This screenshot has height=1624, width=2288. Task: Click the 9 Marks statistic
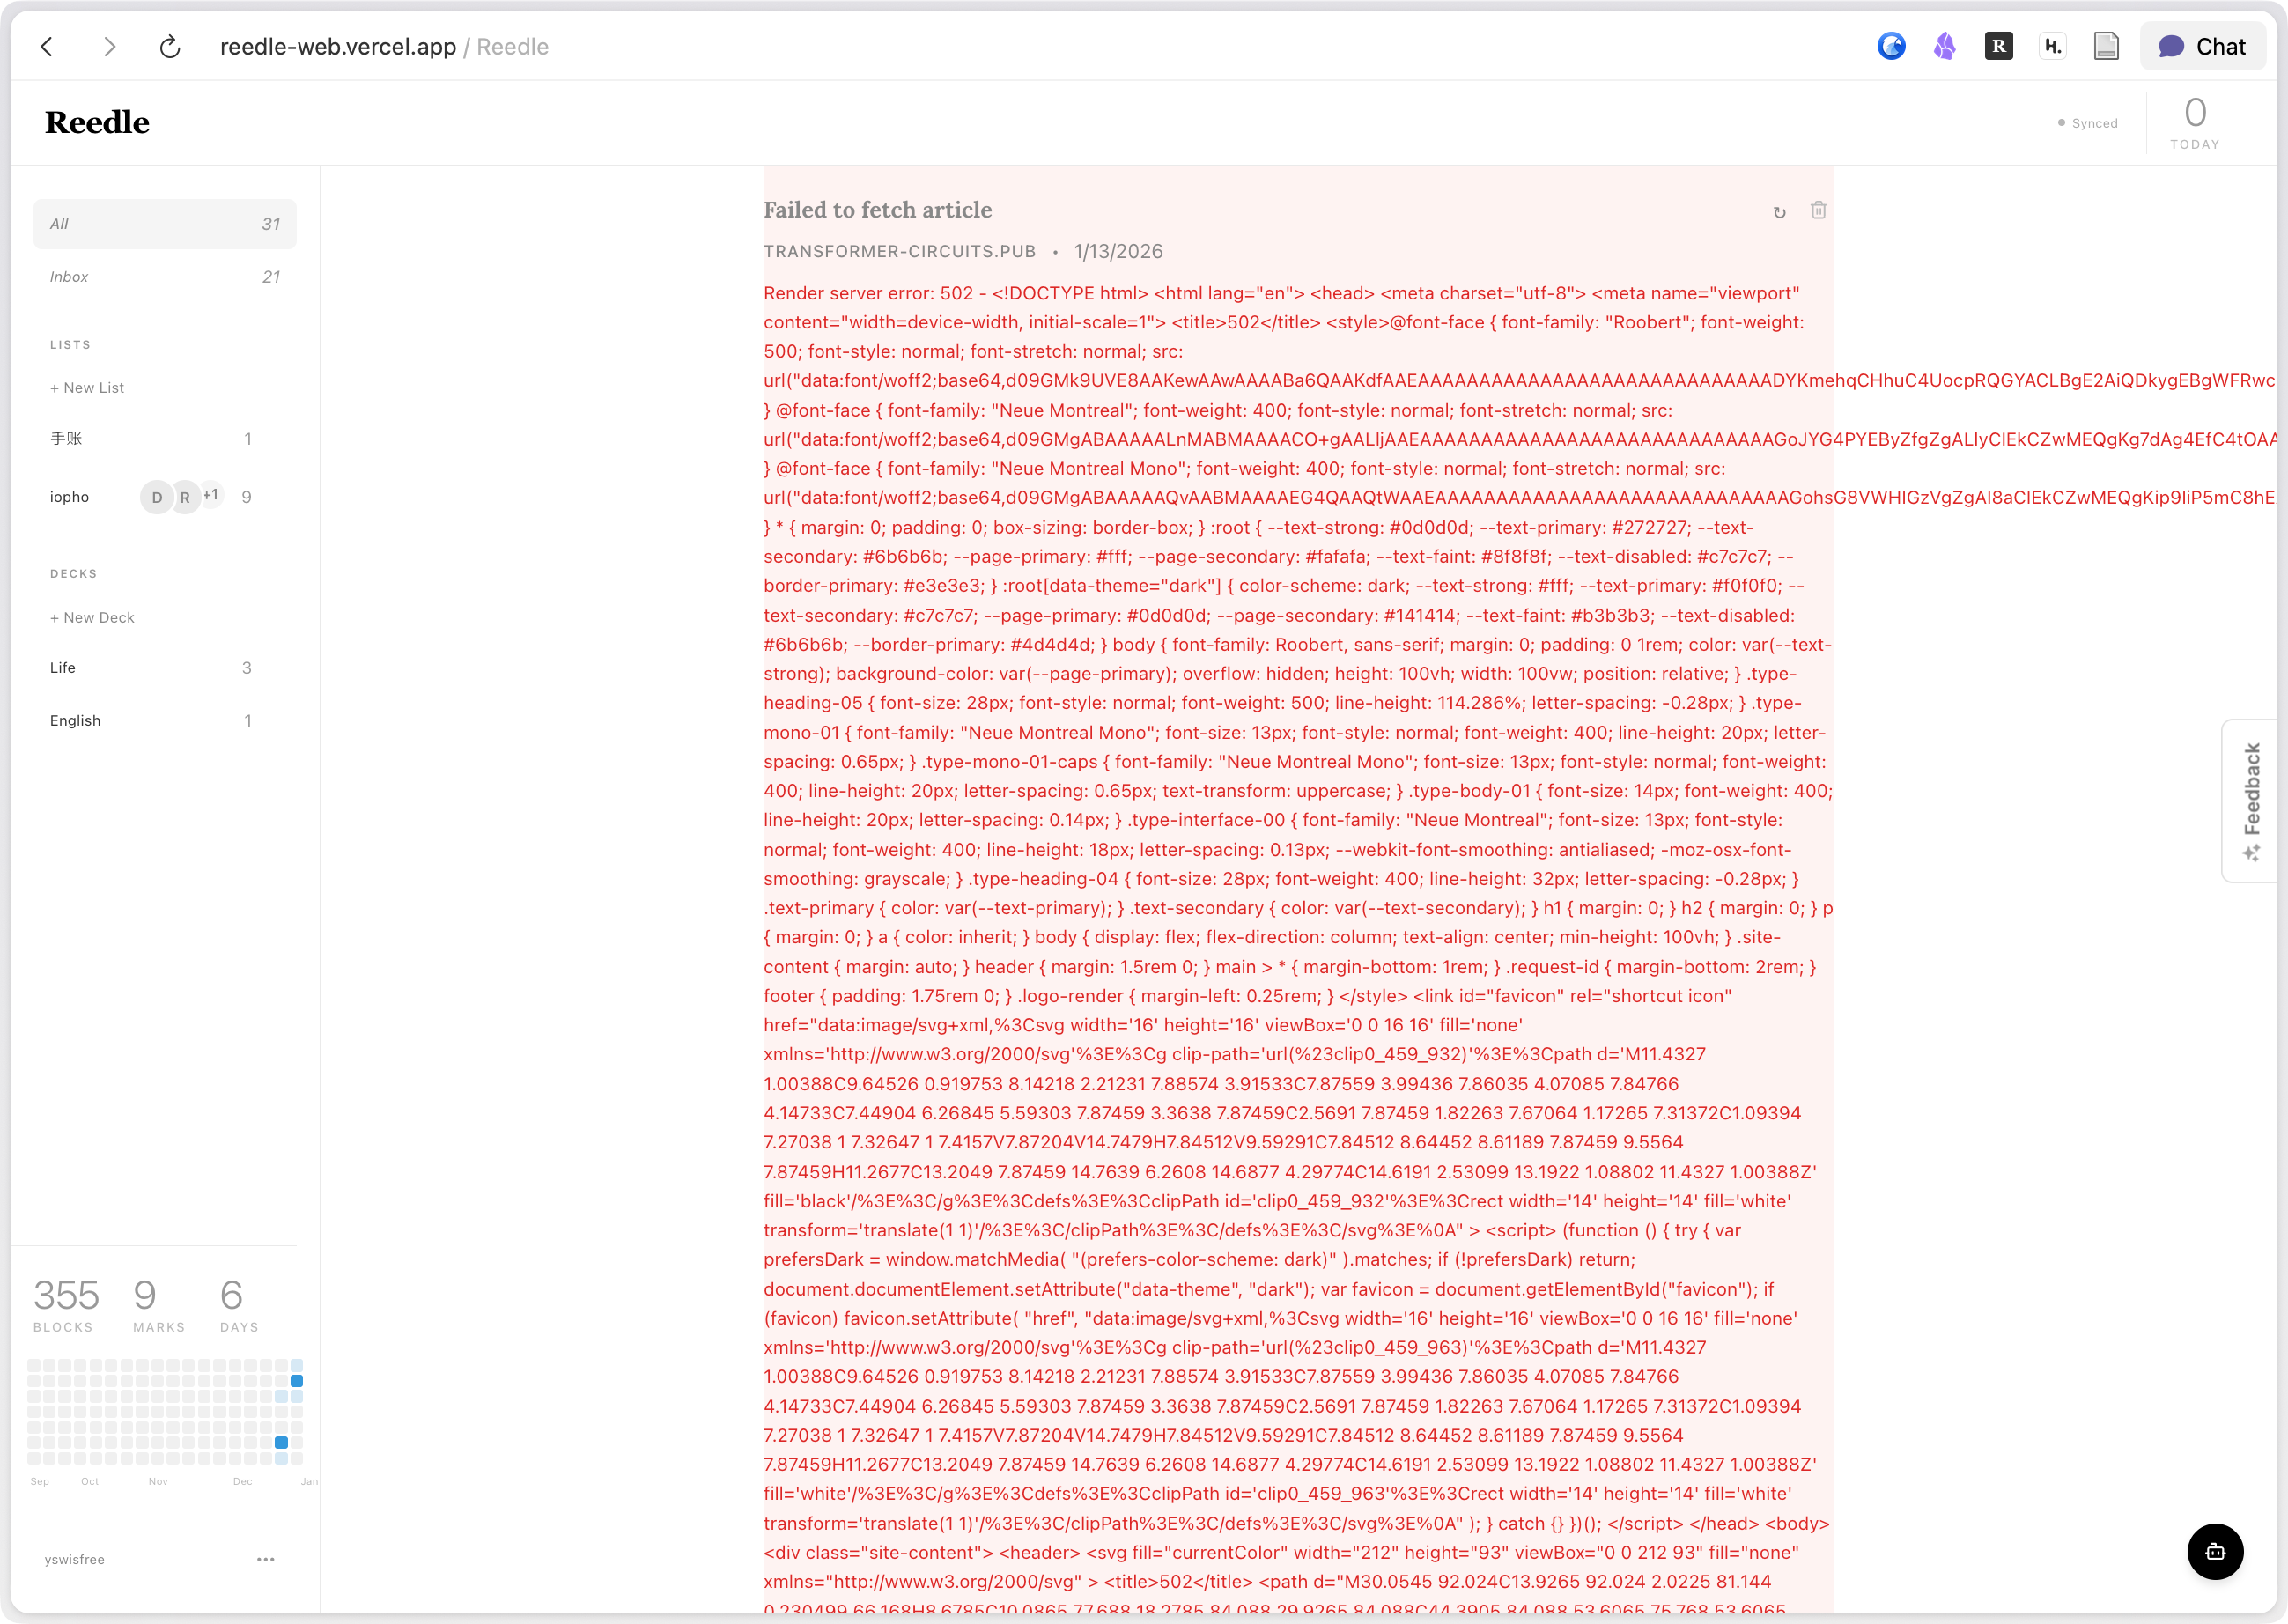tap(159, 1304)
